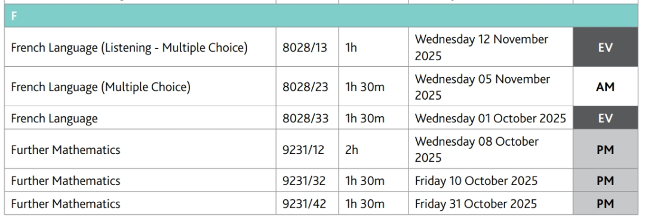This screenshot has width=645, height=222.
Task: Click the EV session for 8028/33
Action: click(x=605, y=118)
